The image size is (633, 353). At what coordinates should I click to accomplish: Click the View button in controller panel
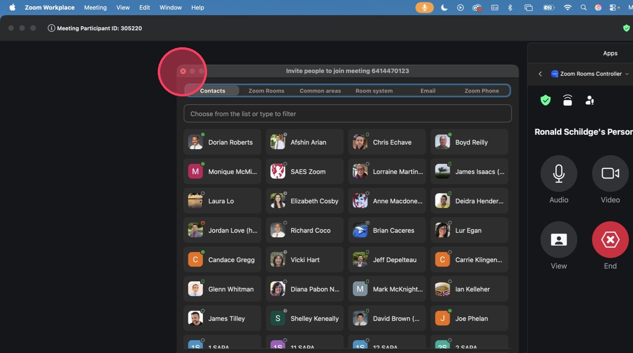(559, 240)
